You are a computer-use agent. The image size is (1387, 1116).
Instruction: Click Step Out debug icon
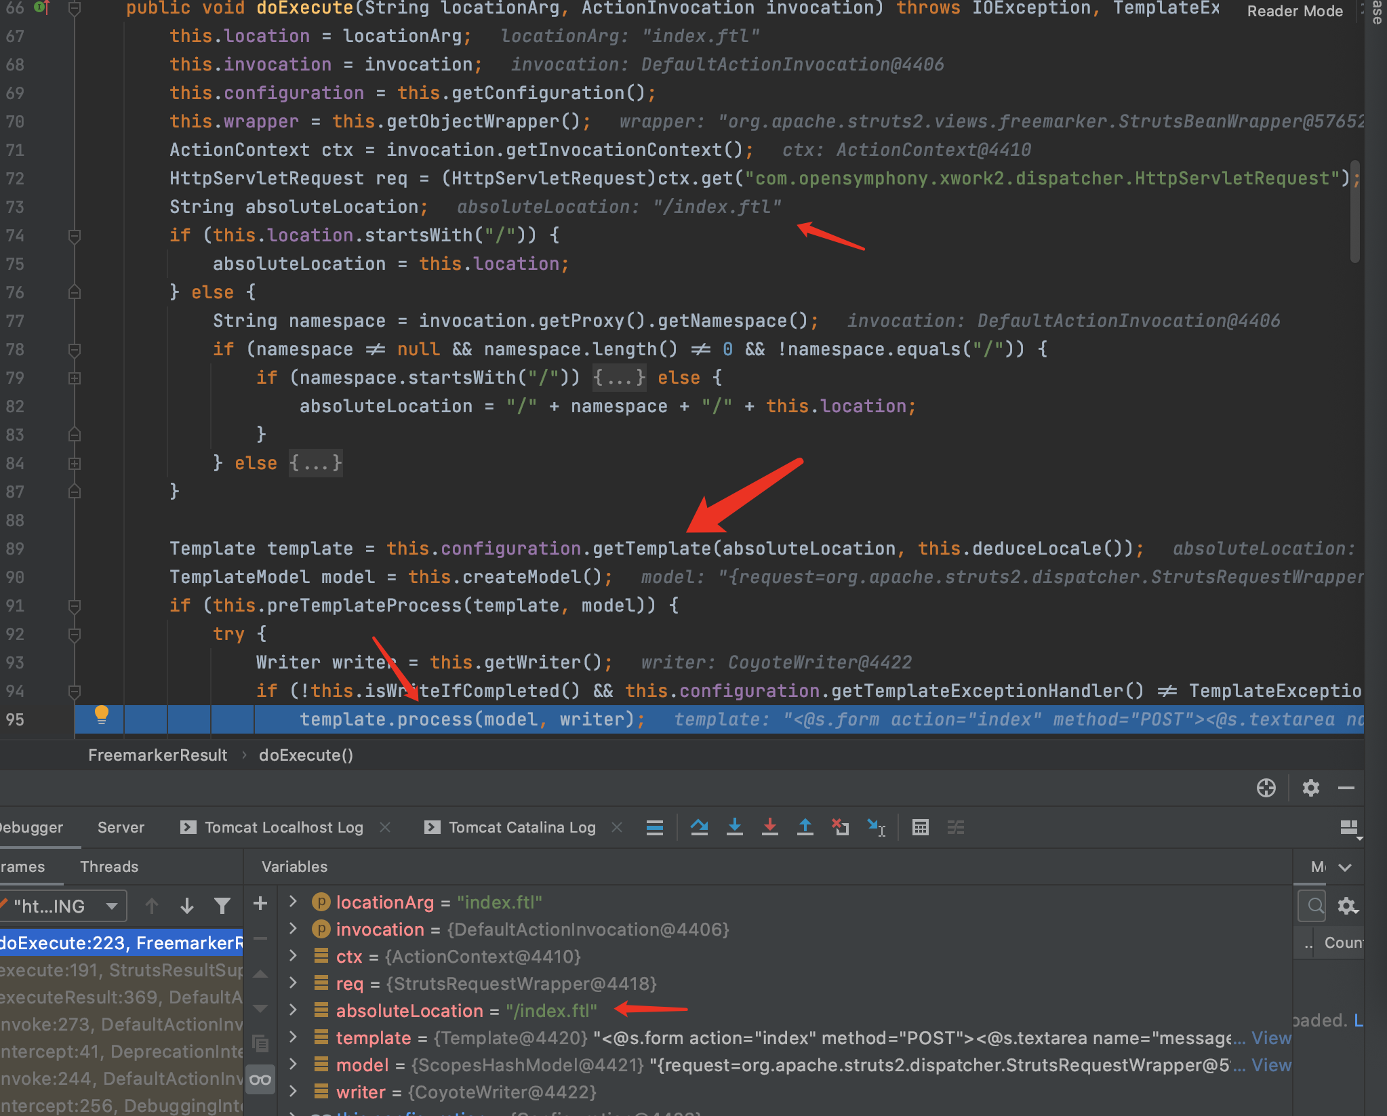(805, 827)
